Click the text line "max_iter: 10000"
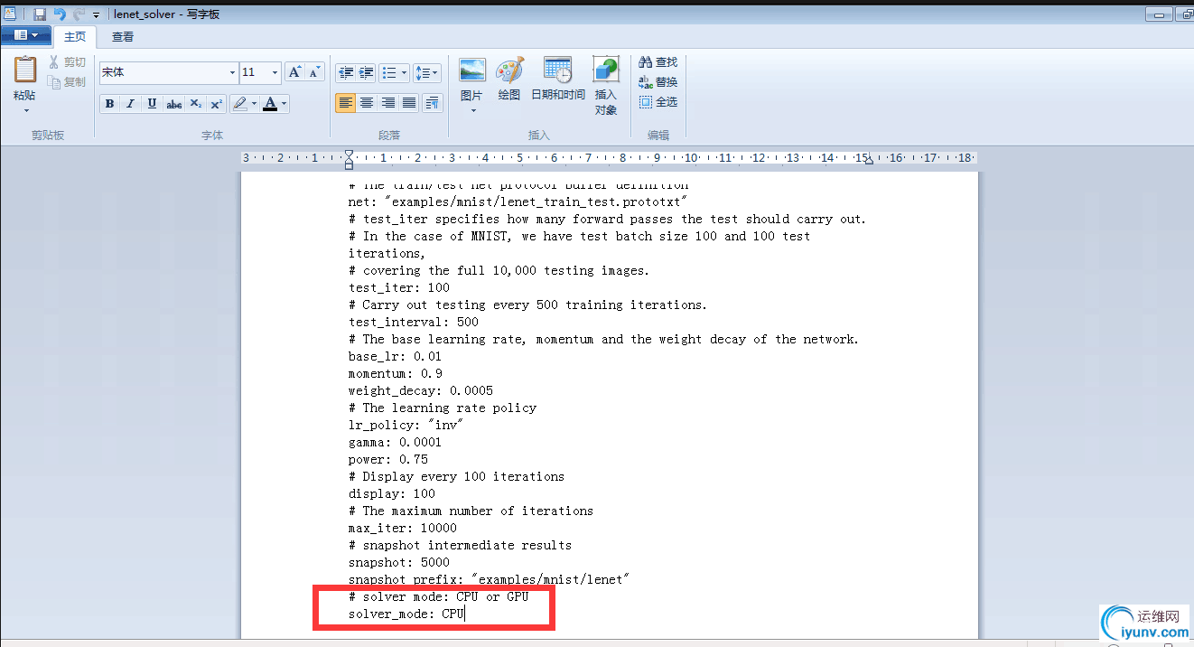The image size is (1194, 647). coord(403,528)
